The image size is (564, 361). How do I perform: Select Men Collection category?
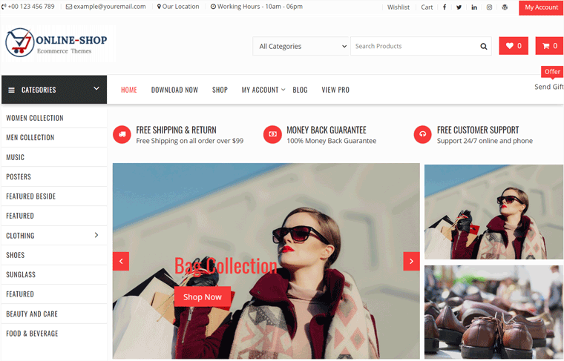54,138
